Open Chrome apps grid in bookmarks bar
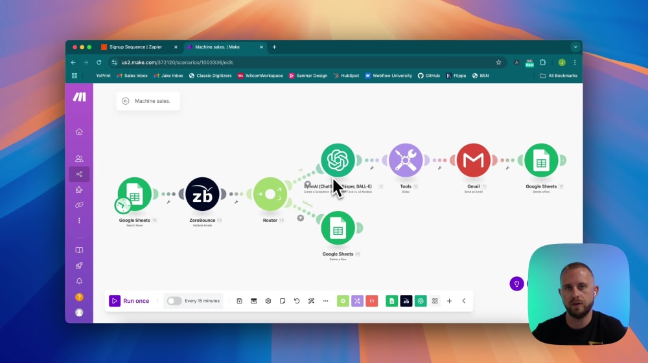This screenshot has width=648, height=363. pos(75,76)
